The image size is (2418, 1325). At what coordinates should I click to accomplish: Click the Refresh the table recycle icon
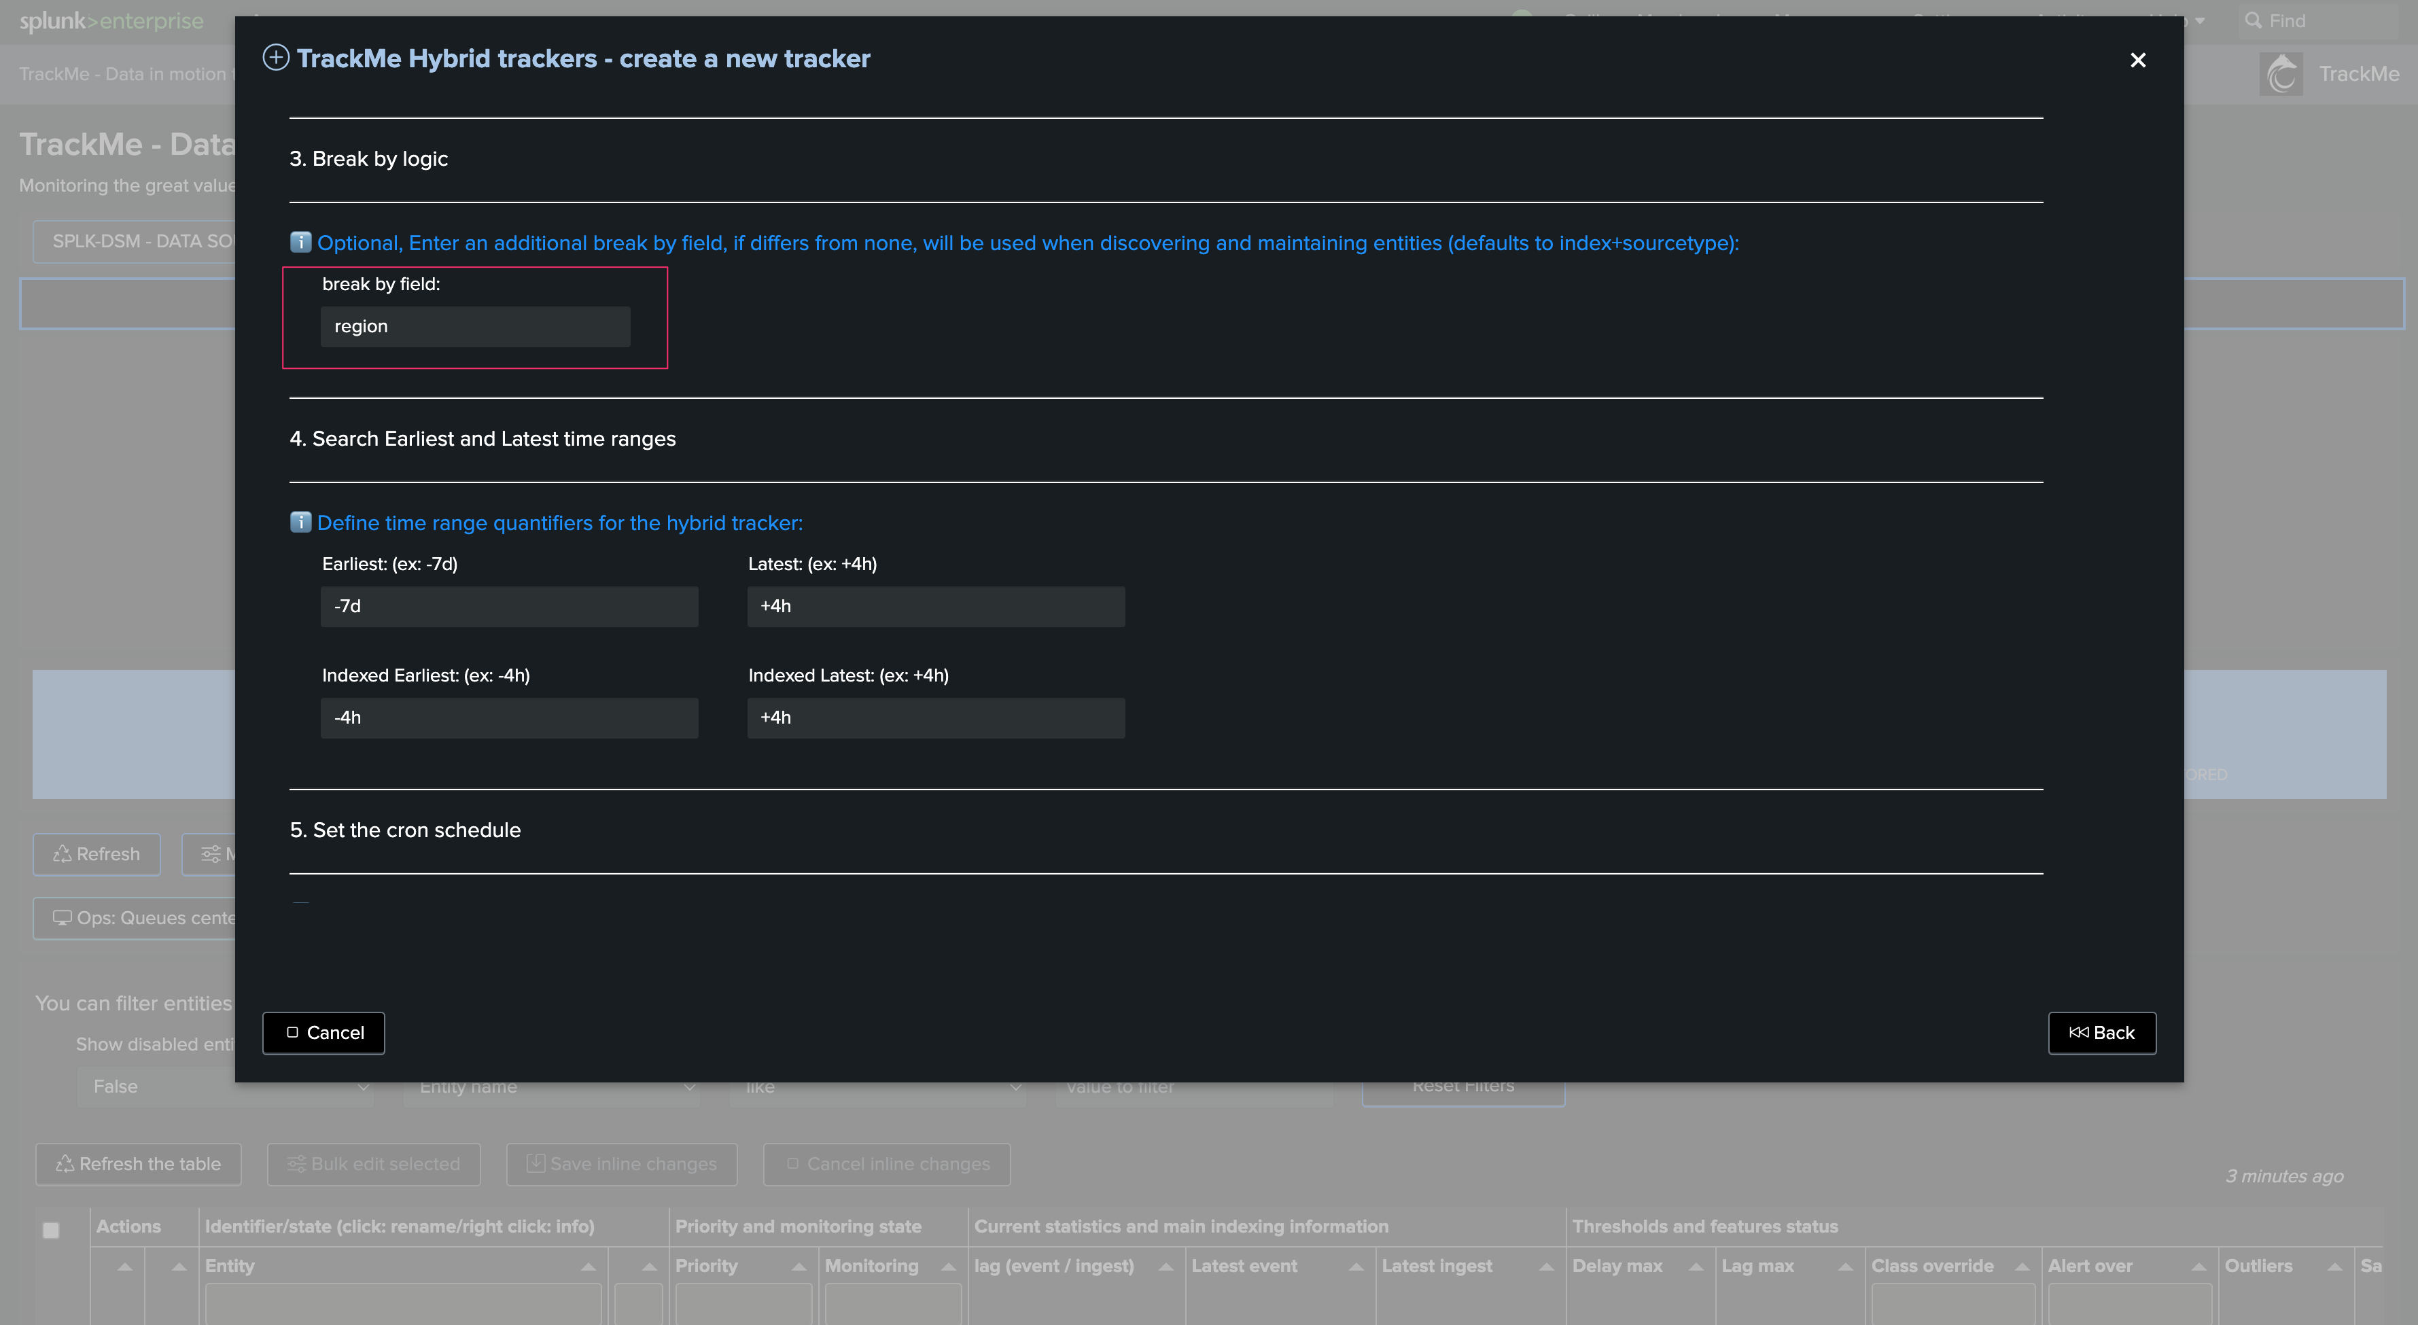65,1163
